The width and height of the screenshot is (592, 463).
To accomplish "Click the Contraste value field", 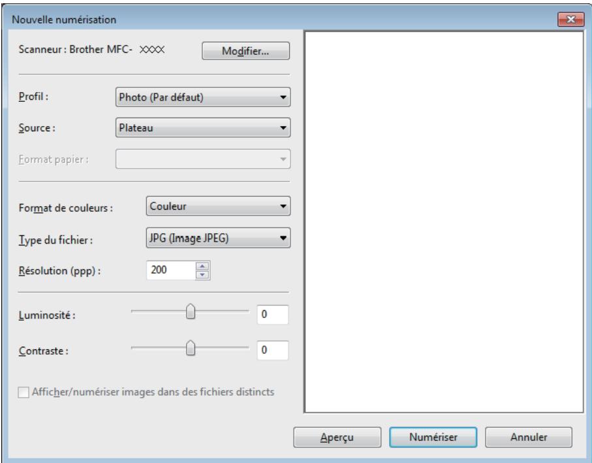I will (x=273, y=350).
